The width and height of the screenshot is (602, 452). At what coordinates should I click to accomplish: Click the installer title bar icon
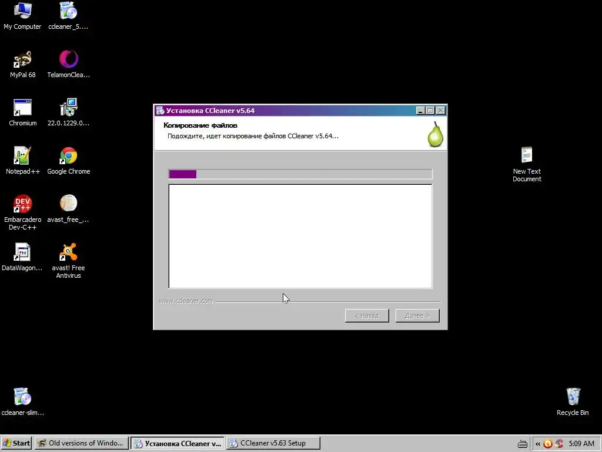point(160,111)
